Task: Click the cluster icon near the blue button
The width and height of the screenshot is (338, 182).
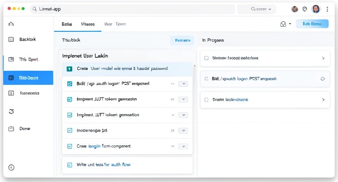Action: (x=283, y=24)
